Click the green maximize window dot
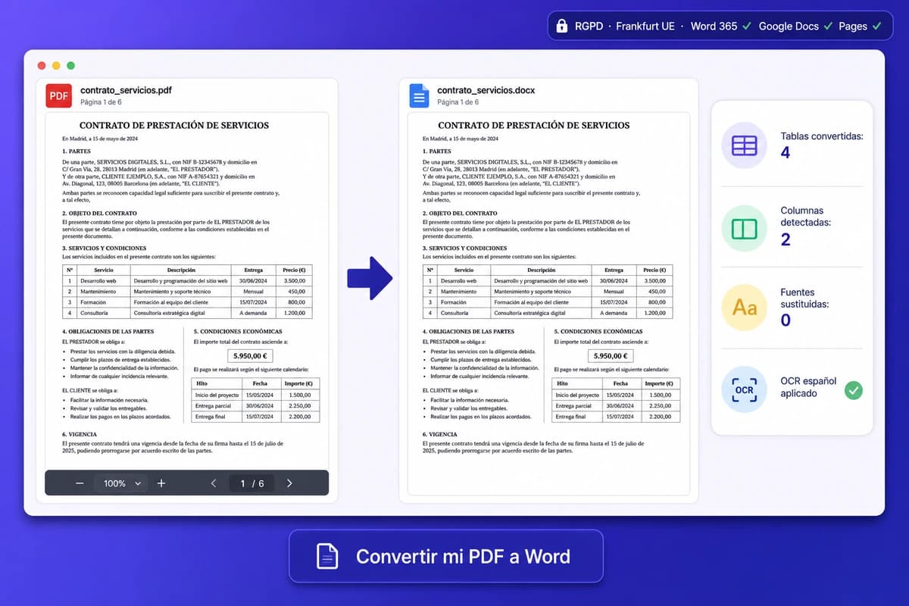 pos(70,66)
